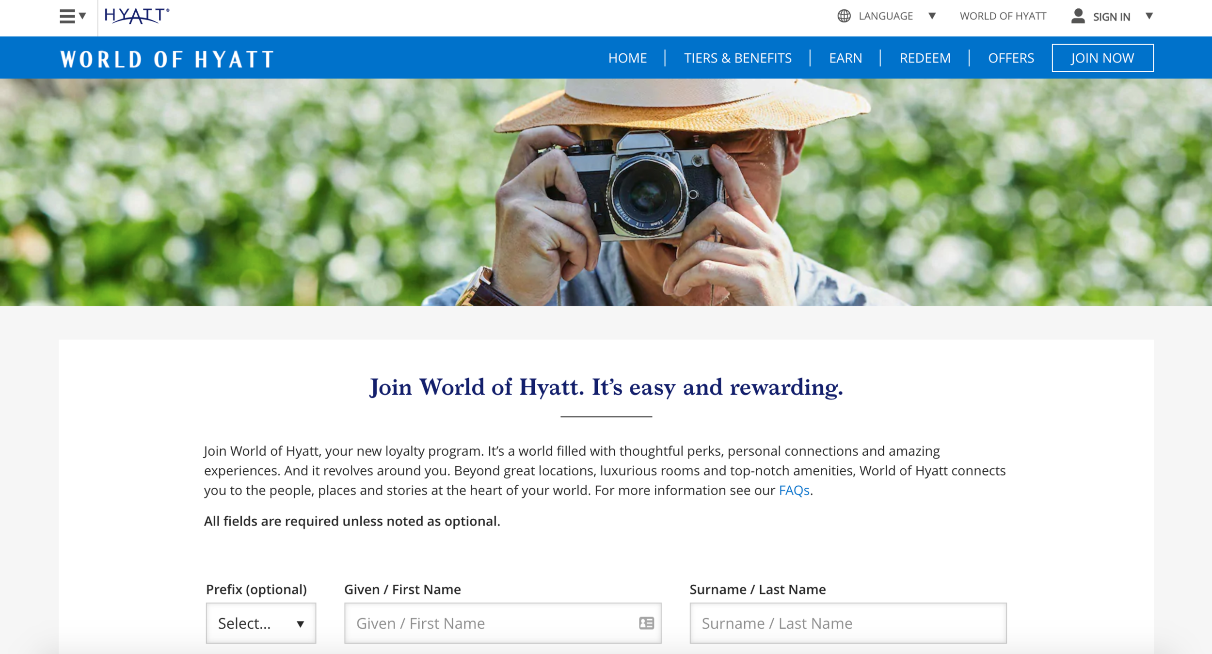The height and width of the screenshot is (654, 1212).
Task: Click the user profile icon
Action: (1077, 16)
